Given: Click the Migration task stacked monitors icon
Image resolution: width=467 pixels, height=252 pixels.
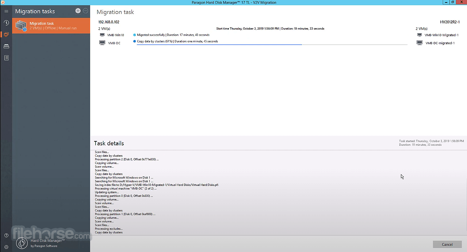Looking at the screenshot, I should (21, 26).
